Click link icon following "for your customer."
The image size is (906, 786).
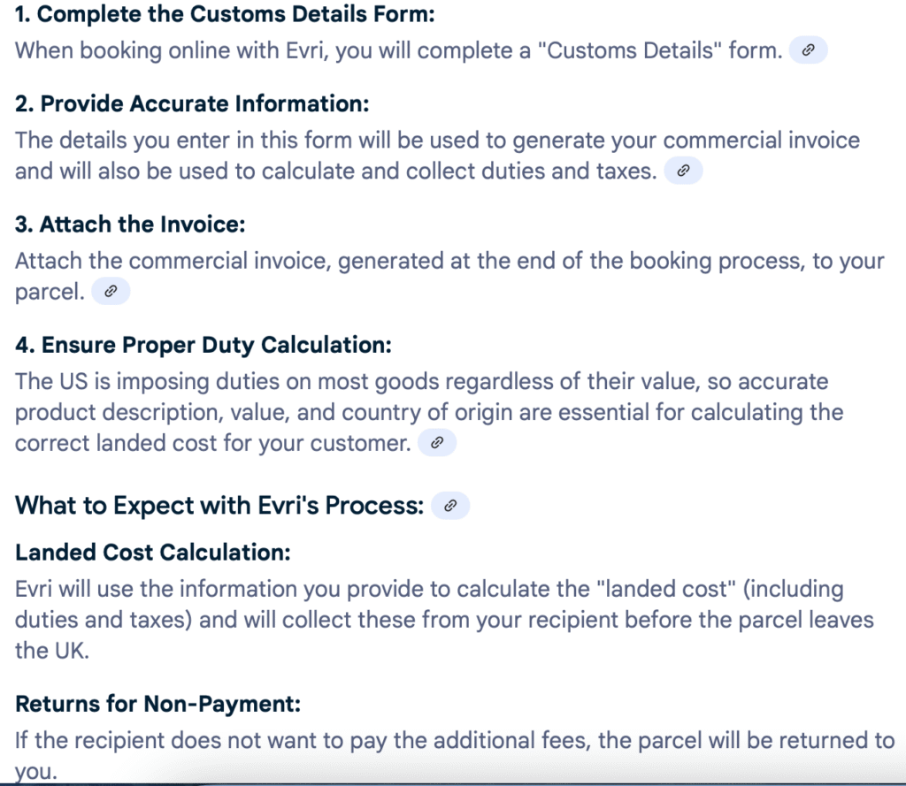coord(437,443)
